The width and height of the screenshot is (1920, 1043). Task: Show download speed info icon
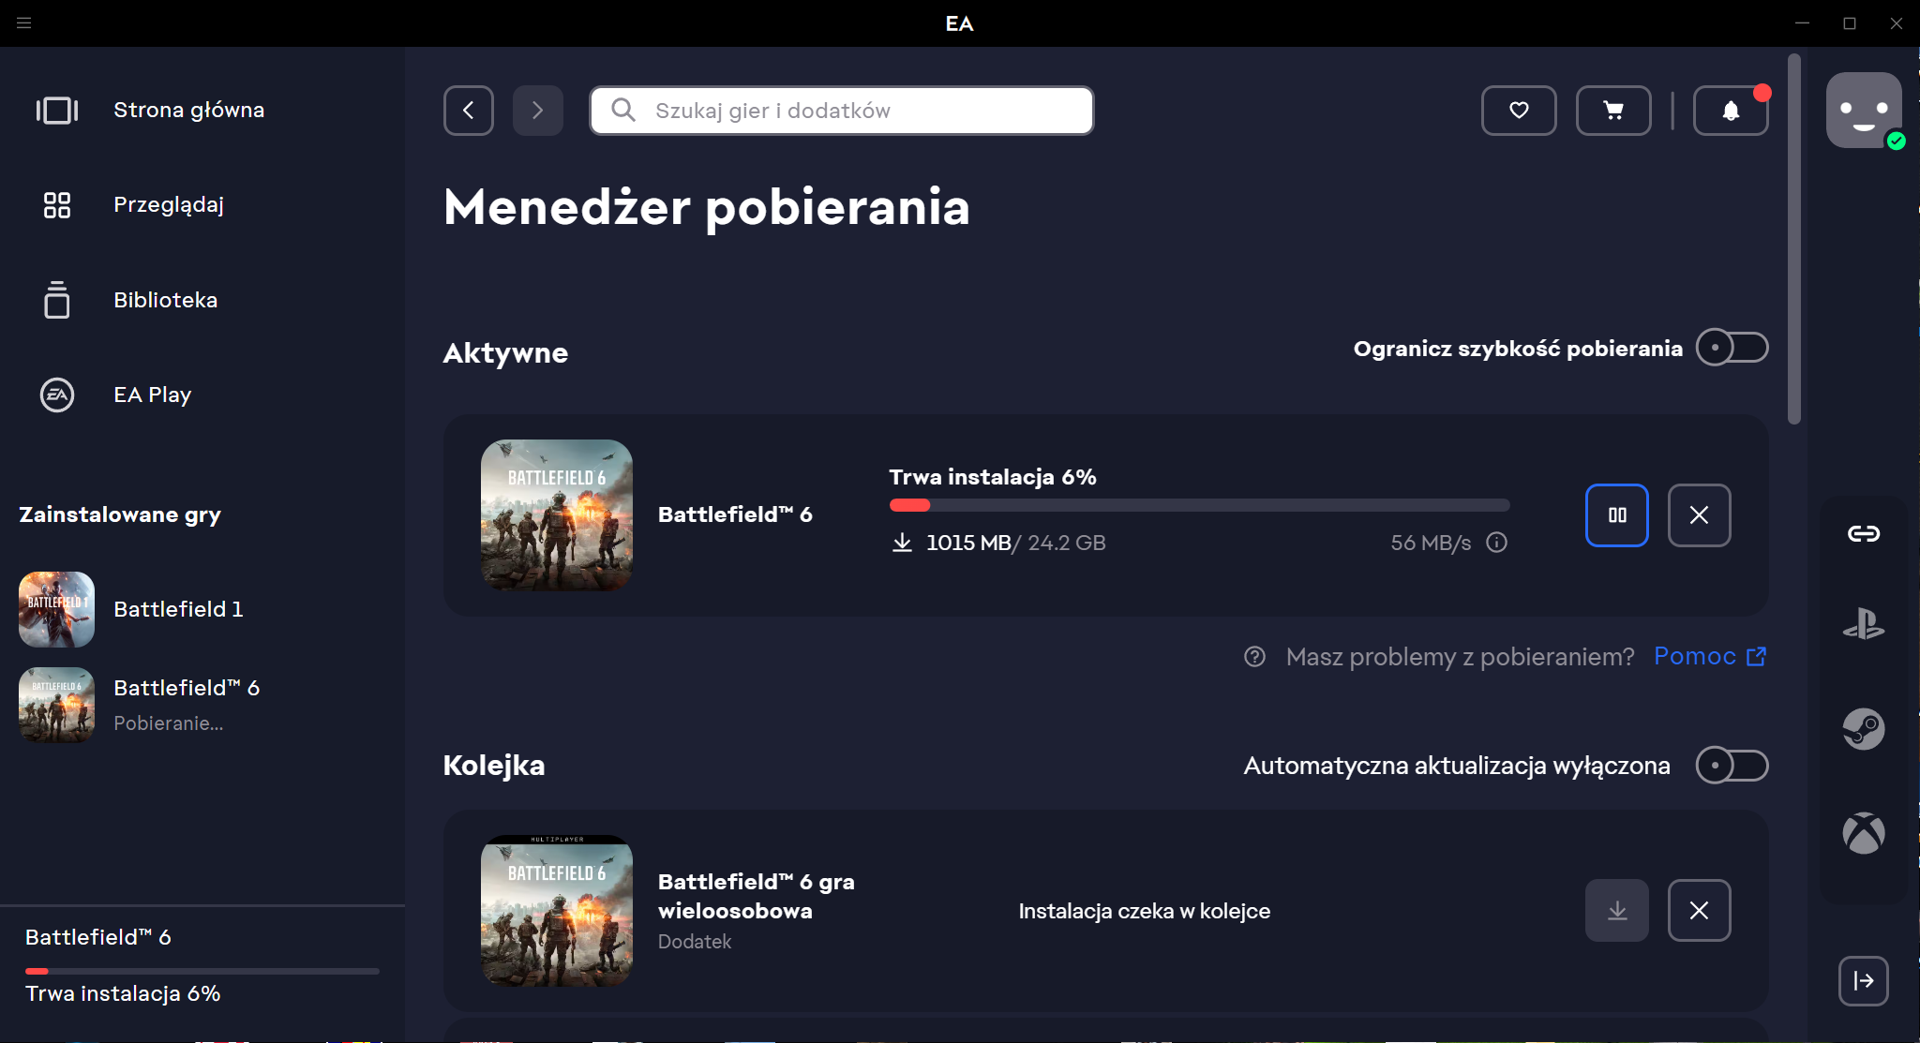pyautogui.click(x=1497, y=543)
